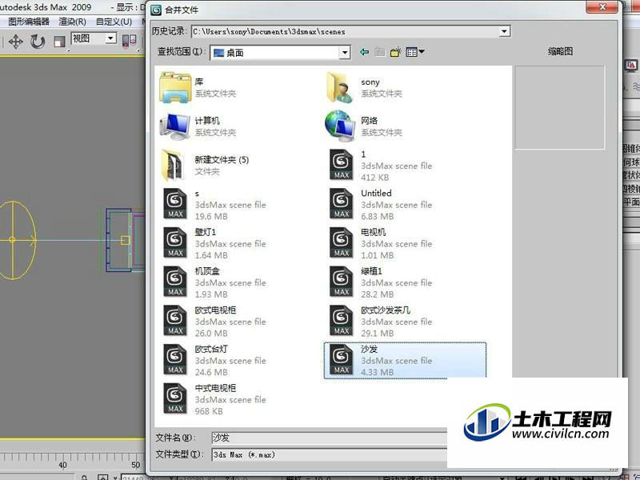Select the 电视机 scene file
The width and height of the screenshot is (640, 480).
click(x=382, y=243)
